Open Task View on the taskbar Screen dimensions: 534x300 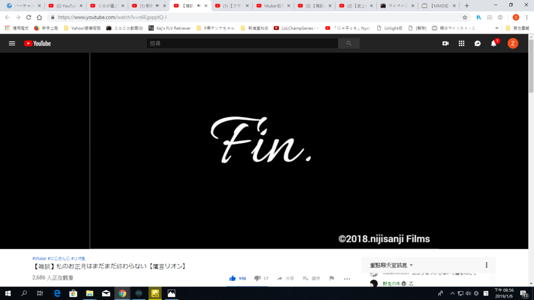[40, 293]
